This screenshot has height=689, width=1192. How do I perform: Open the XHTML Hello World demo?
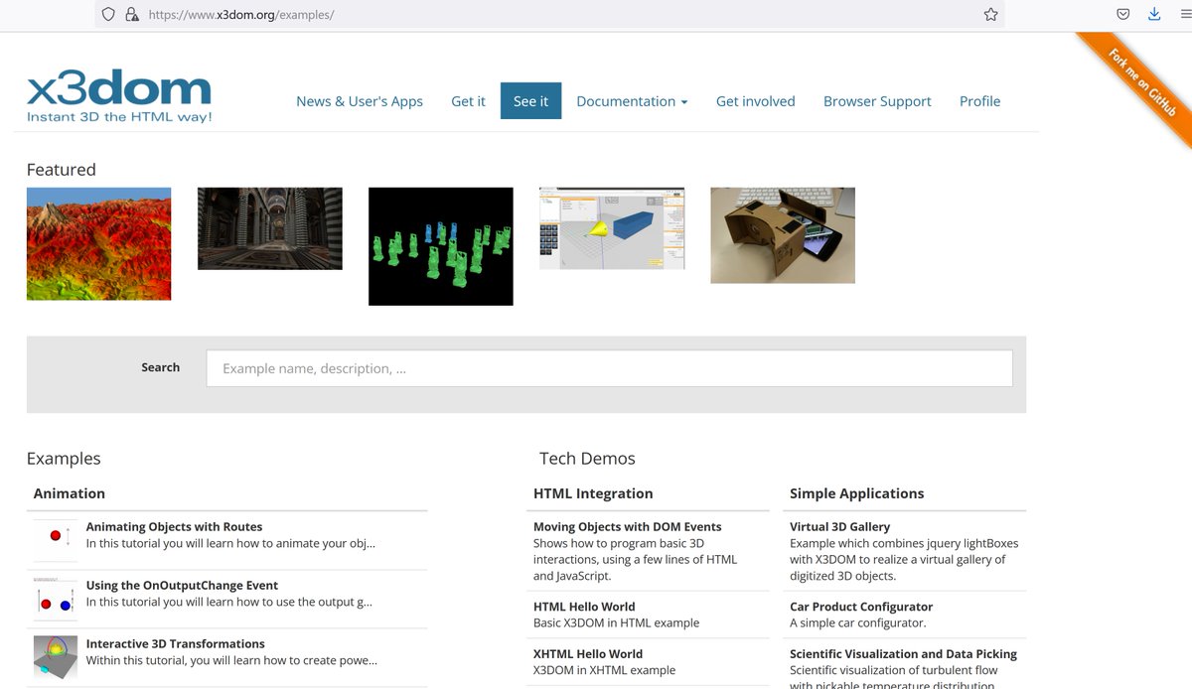pyautogui.click(x=588, y=654)
